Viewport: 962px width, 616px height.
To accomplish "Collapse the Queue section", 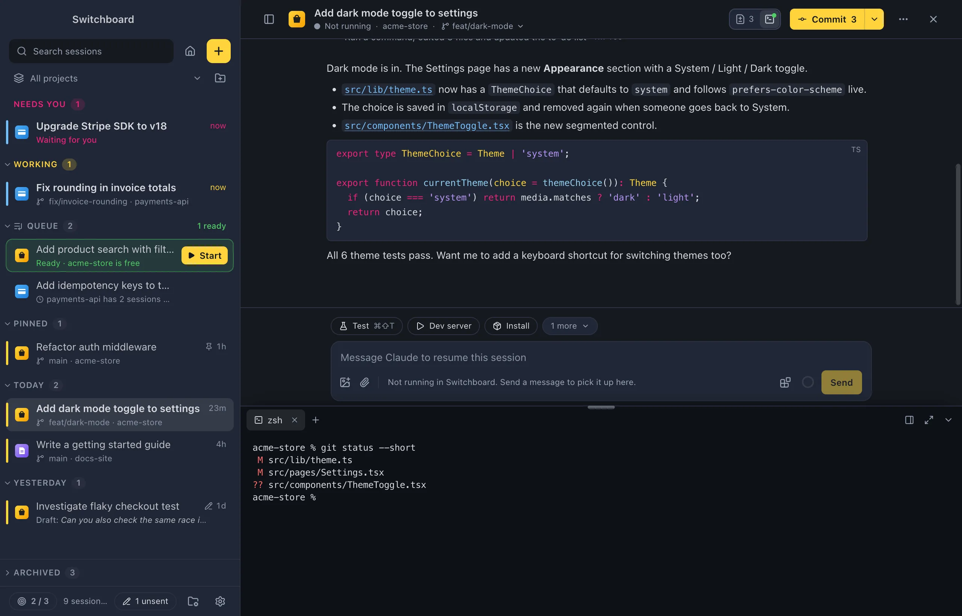I will [x=7, y=226].
